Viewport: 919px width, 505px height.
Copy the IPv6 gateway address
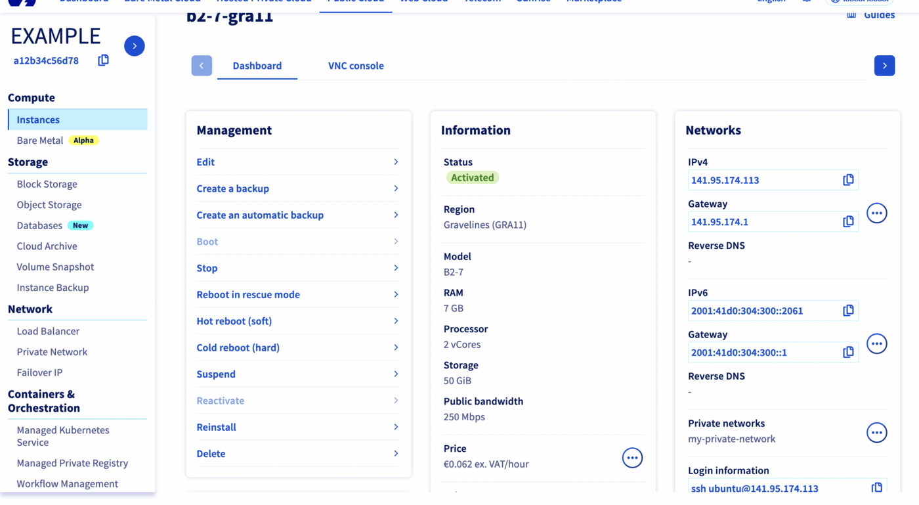[x=848, y=353]
